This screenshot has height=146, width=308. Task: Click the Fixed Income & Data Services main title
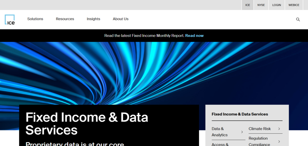click(x=87, y=123)
